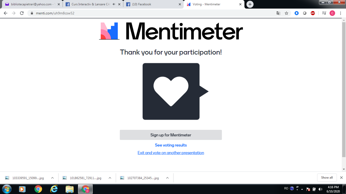Open the Google Translate page icon

278,13
